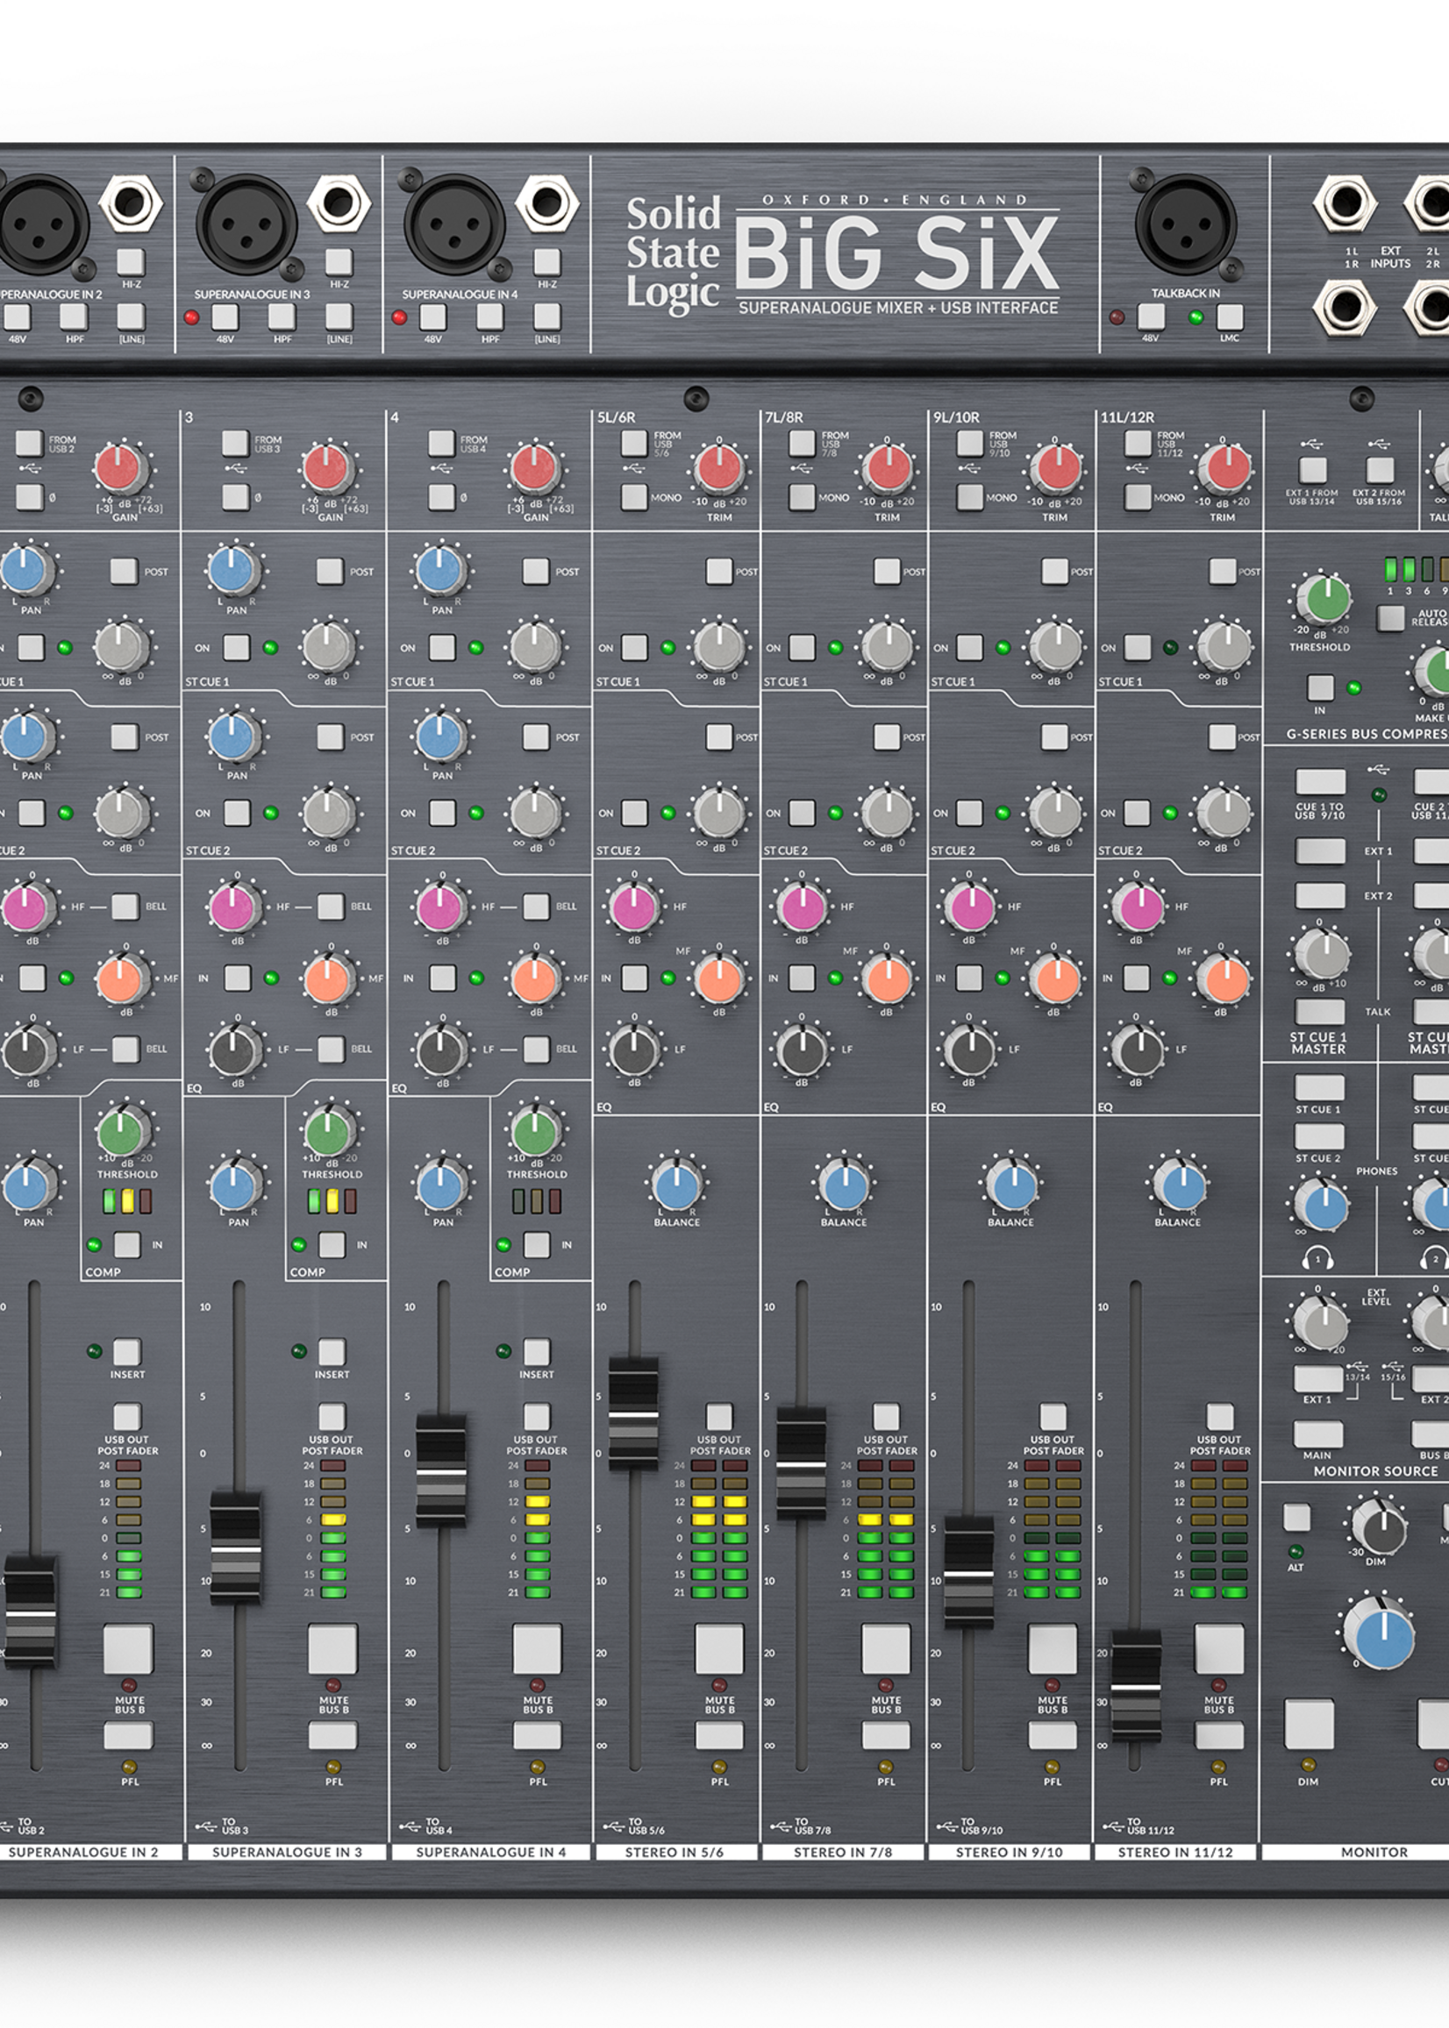Image resolution: width=1449 pixels, height=2028 pixels.
Task: Adjust the TRIM knob on channel 5L/6R
Action: [x=719, y=469]
